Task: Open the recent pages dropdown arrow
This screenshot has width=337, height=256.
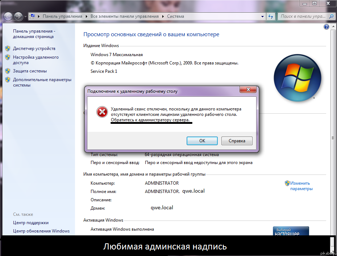Action: coord(25,17)
